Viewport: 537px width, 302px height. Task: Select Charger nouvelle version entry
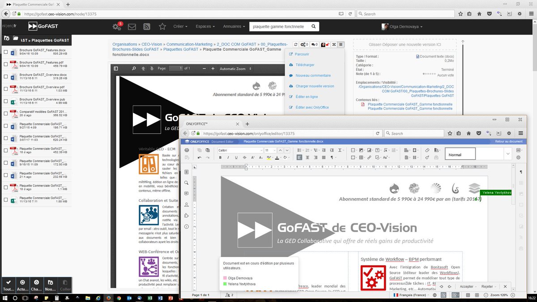[315, 86]
